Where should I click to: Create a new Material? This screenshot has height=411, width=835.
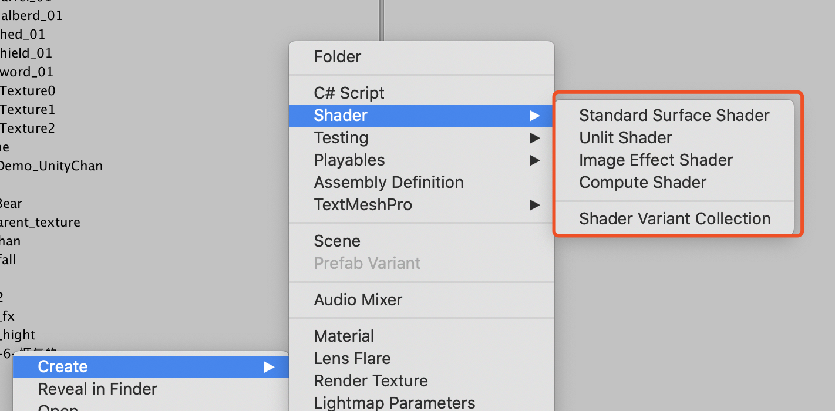(344, 336)
